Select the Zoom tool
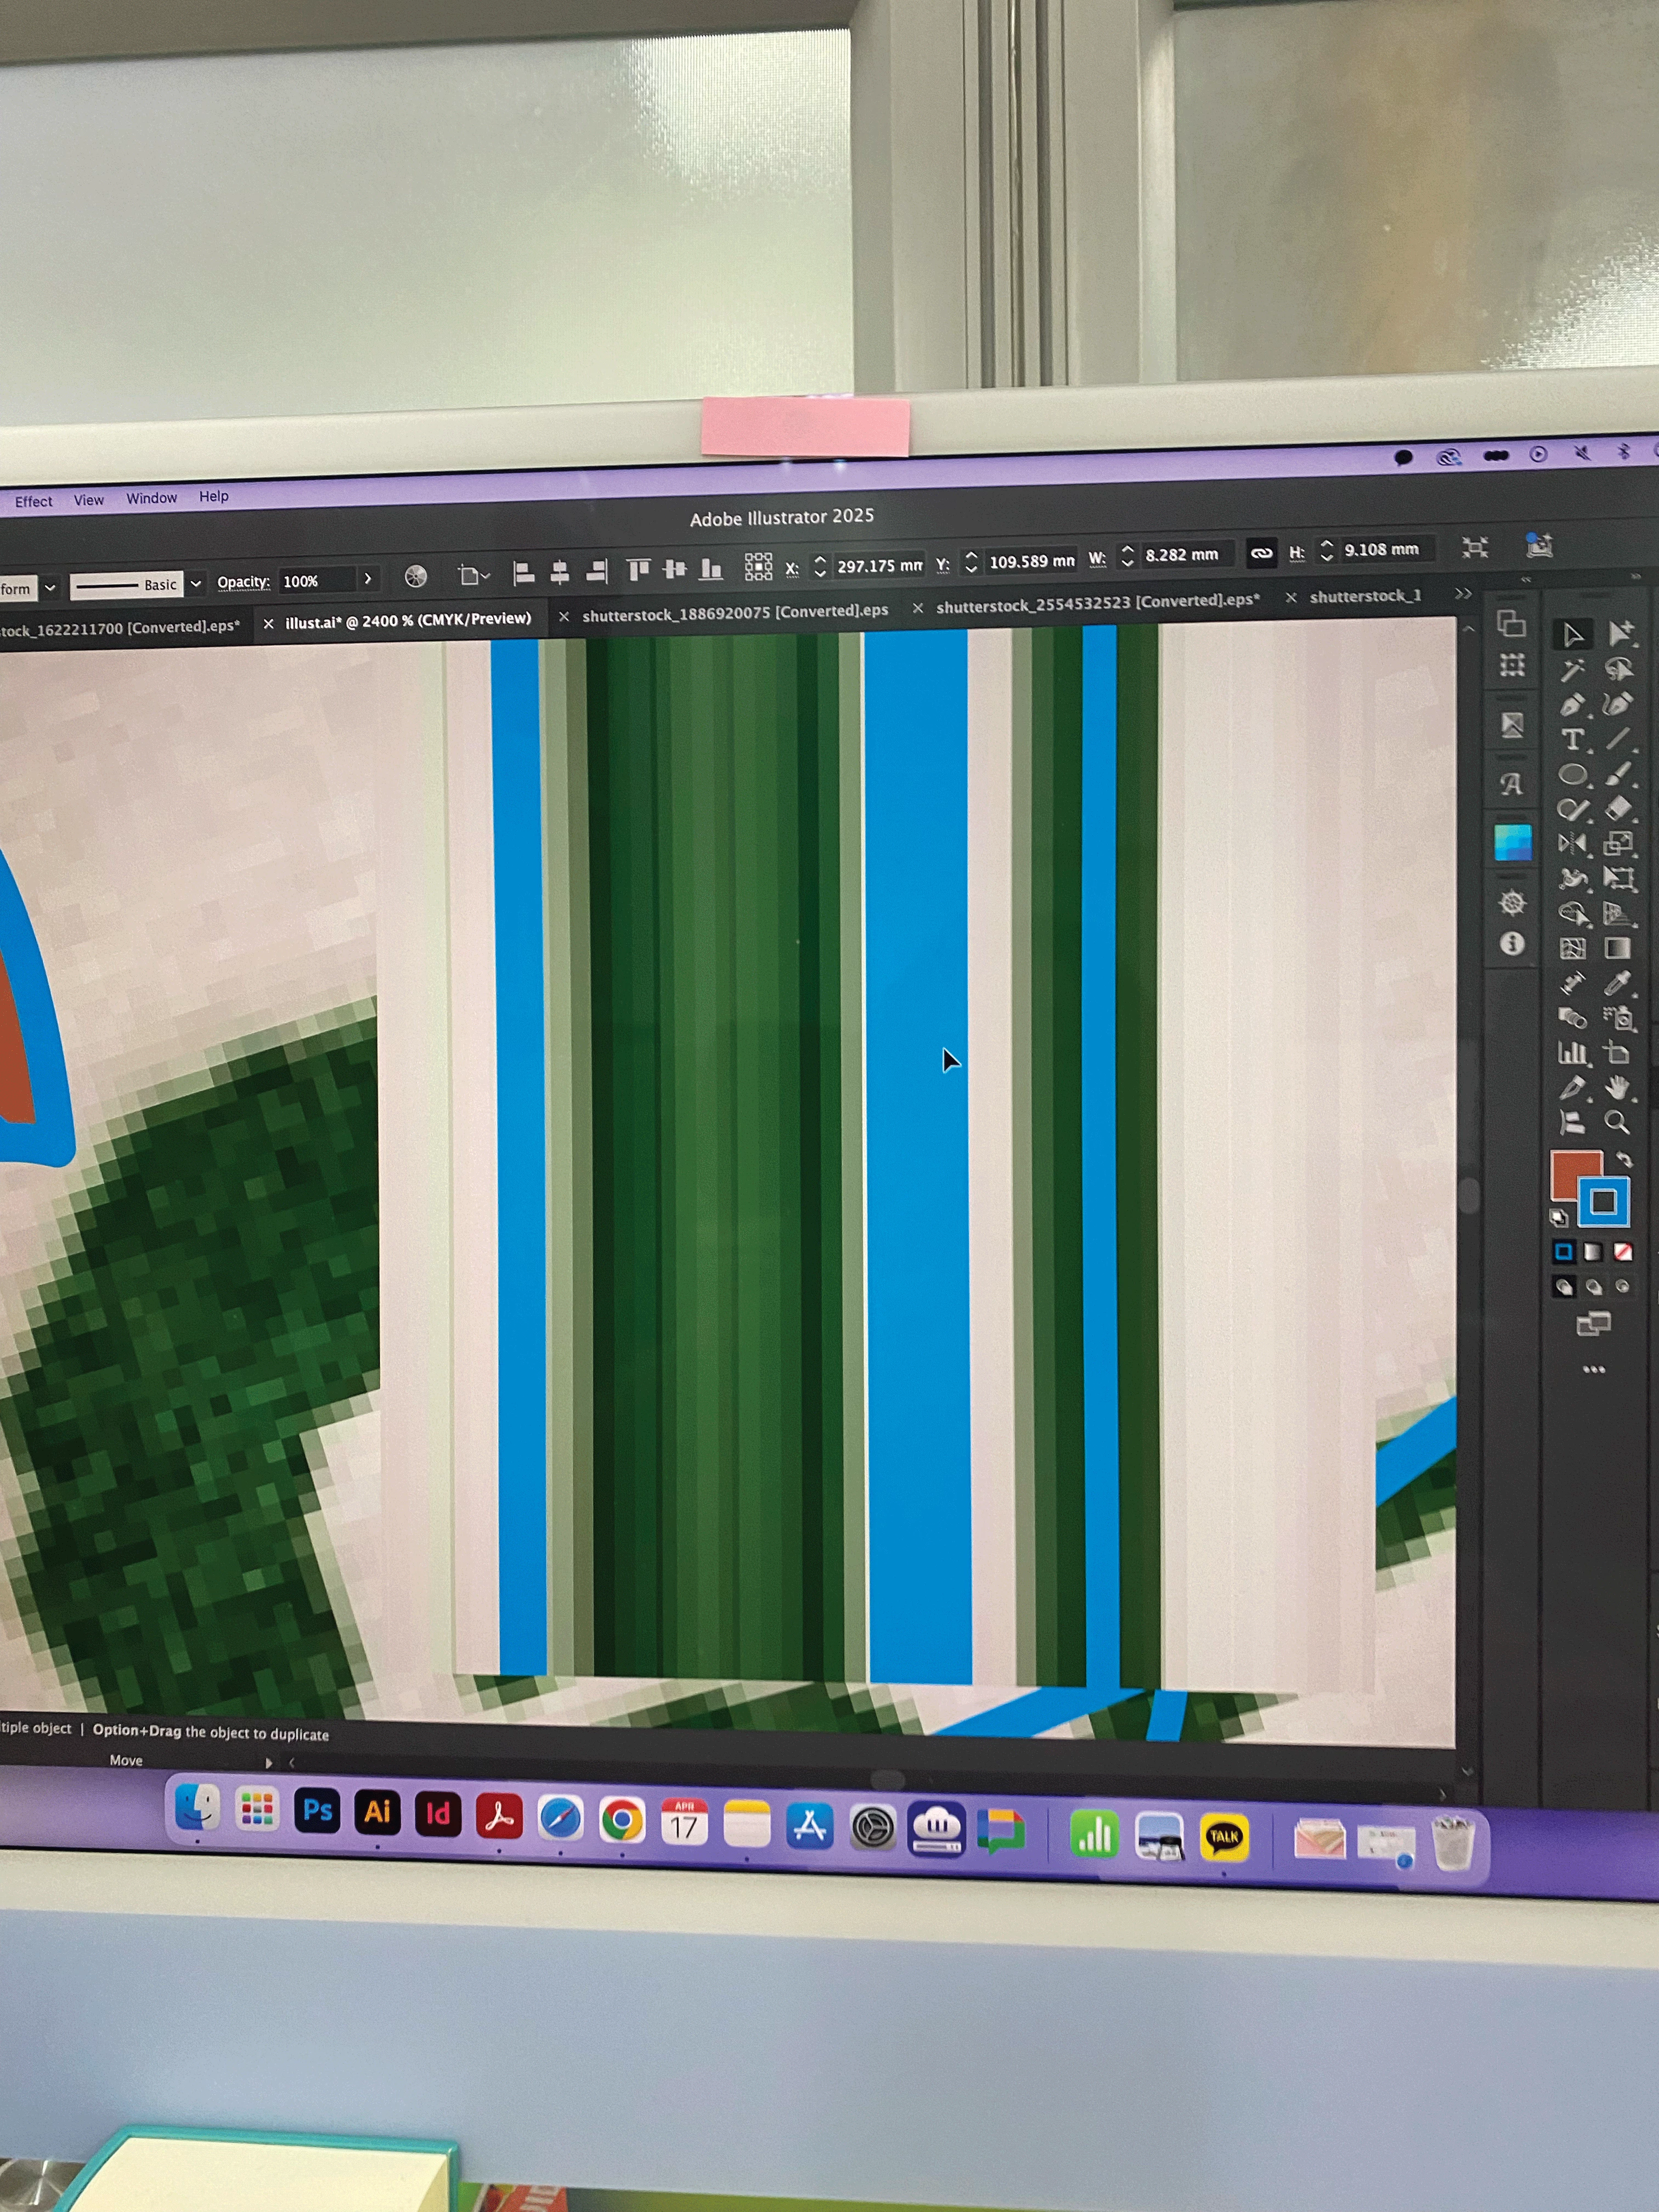 pyautogui.click(x=1616, y=1122)
